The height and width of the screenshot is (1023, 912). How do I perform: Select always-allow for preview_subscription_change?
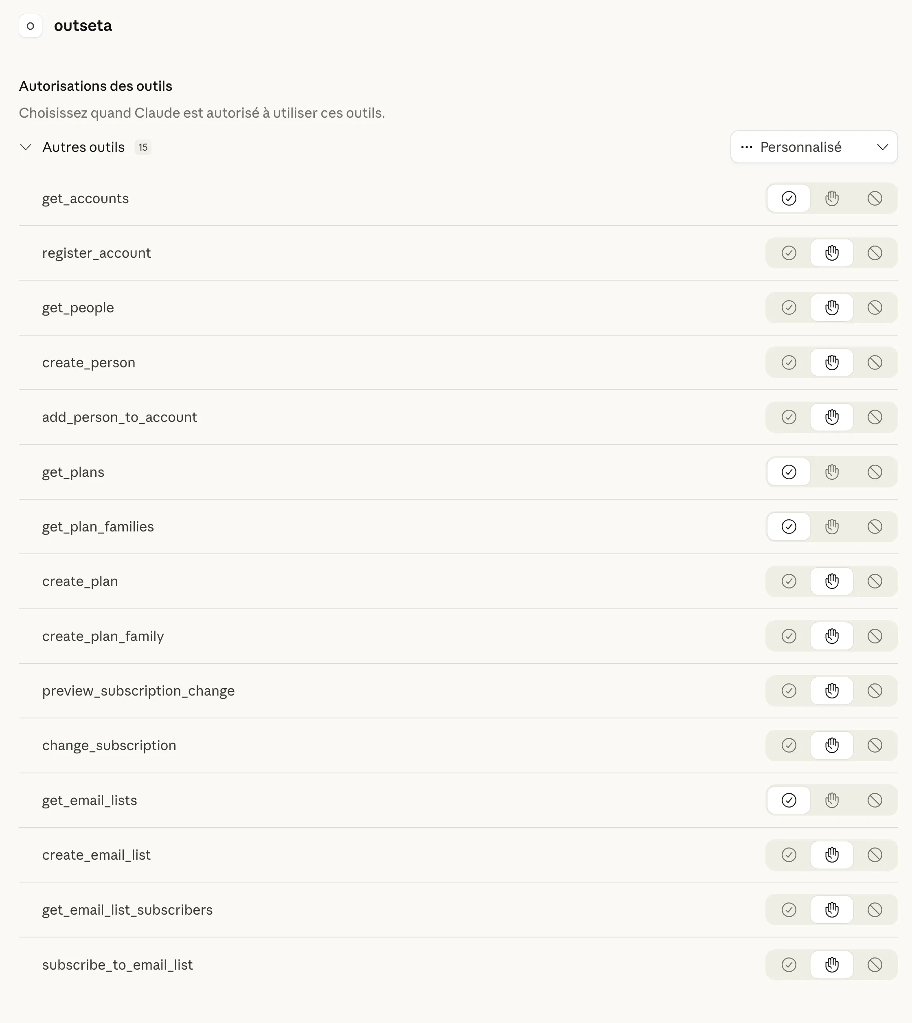789,691
